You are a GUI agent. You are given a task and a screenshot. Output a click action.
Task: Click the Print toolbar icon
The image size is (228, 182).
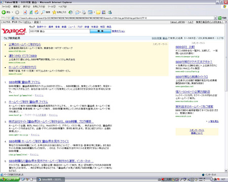(84, 12)
